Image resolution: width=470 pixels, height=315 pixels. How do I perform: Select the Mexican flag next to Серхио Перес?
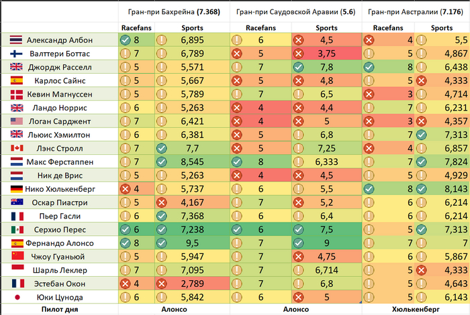click(16, 229)
